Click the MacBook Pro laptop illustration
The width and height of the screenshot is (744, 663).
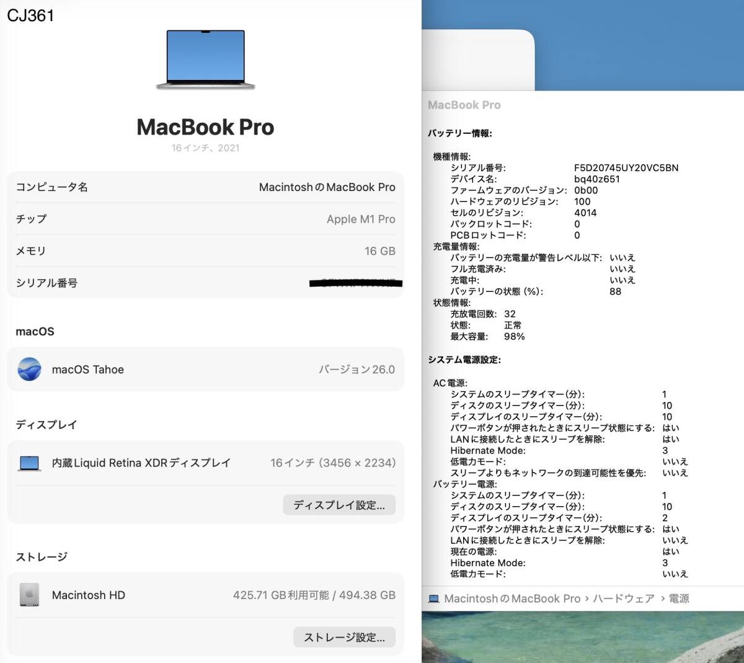tap(205, 60)
